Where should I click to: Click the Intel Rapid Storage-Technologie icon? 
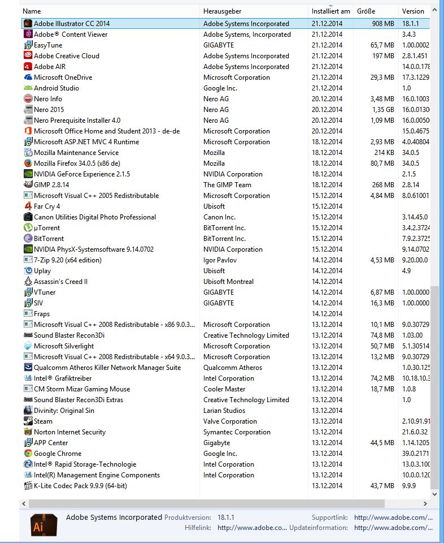(28, 464)
